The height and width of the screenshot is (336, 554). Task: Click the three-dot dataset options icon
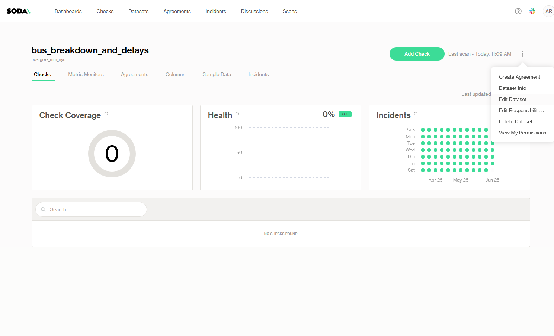pyautogui.click(x=522, y=54)
